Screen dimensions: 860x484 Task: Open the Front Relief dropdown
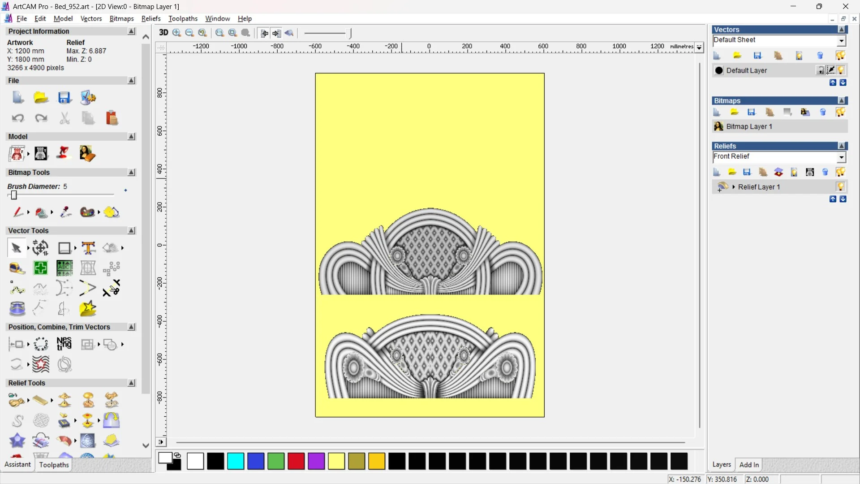tap(842, 157)
